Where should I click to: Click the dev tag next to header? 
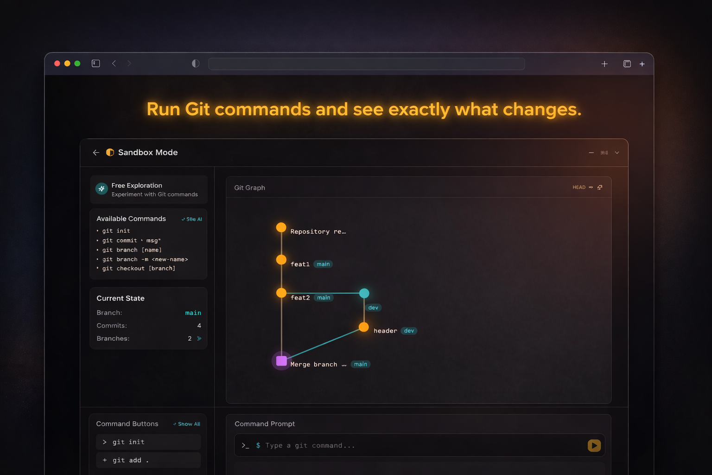[409, 331]
